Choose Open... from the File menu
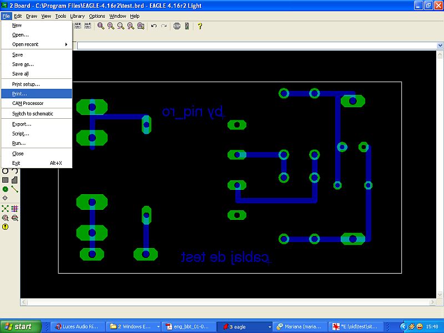This screenshot has width=444, height=333. (37, 35)
